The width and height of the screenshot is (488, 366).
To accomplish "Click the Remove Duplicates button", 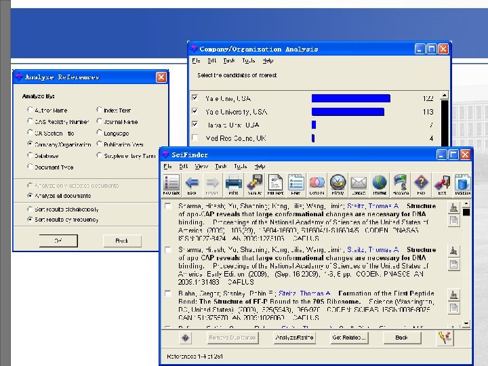I will tap(232, 338).
